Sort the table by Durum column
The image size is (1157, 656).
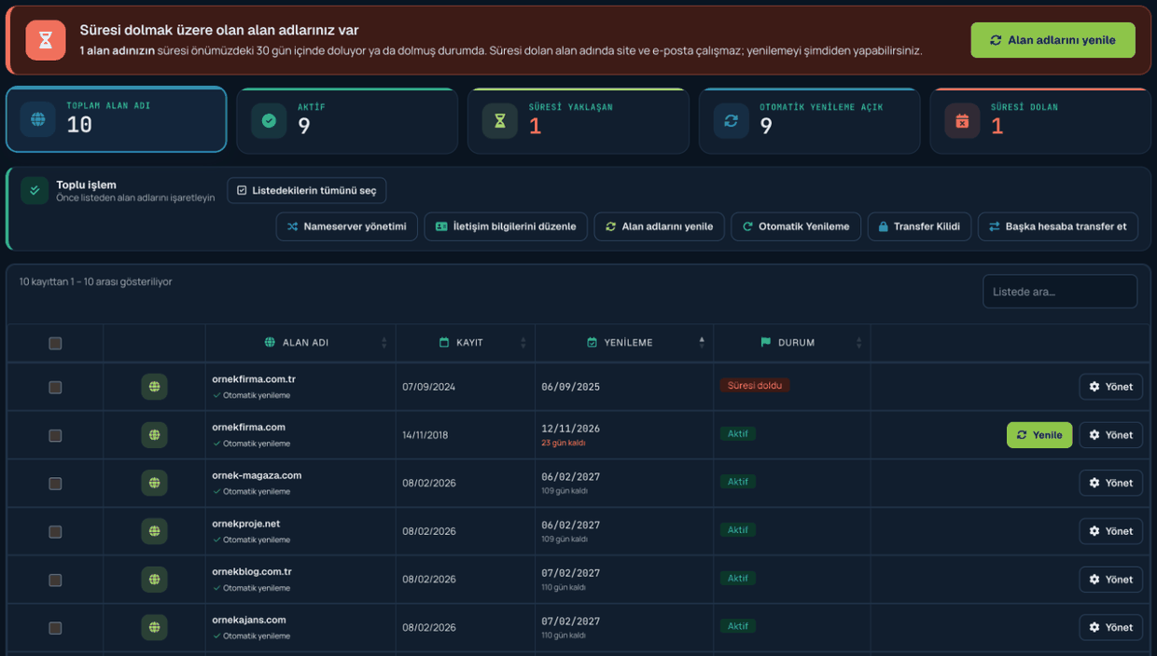(792, 343)
